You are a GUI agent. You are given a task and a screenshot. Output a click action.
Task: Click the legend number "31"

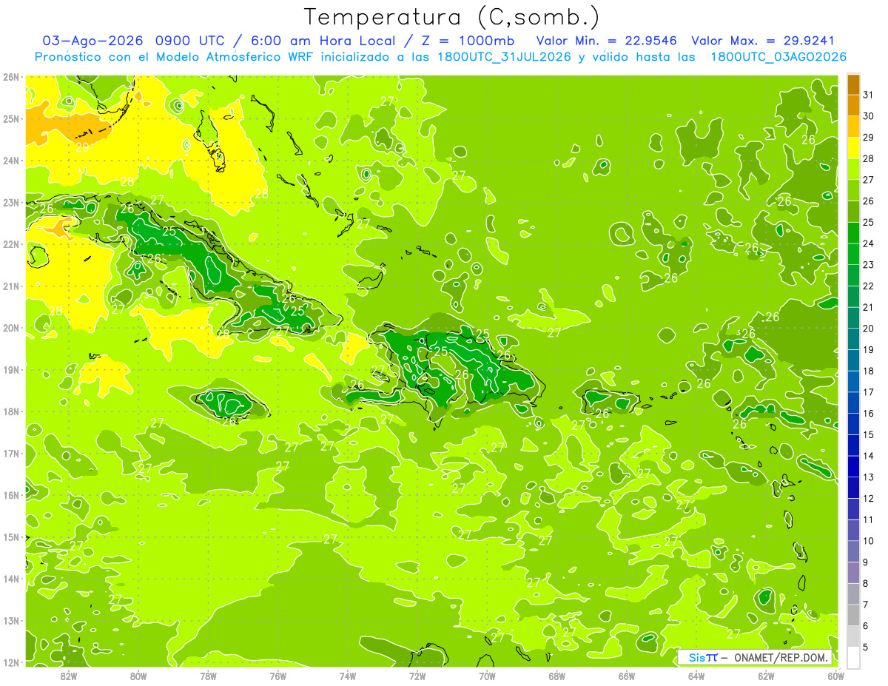pos(869,95)
